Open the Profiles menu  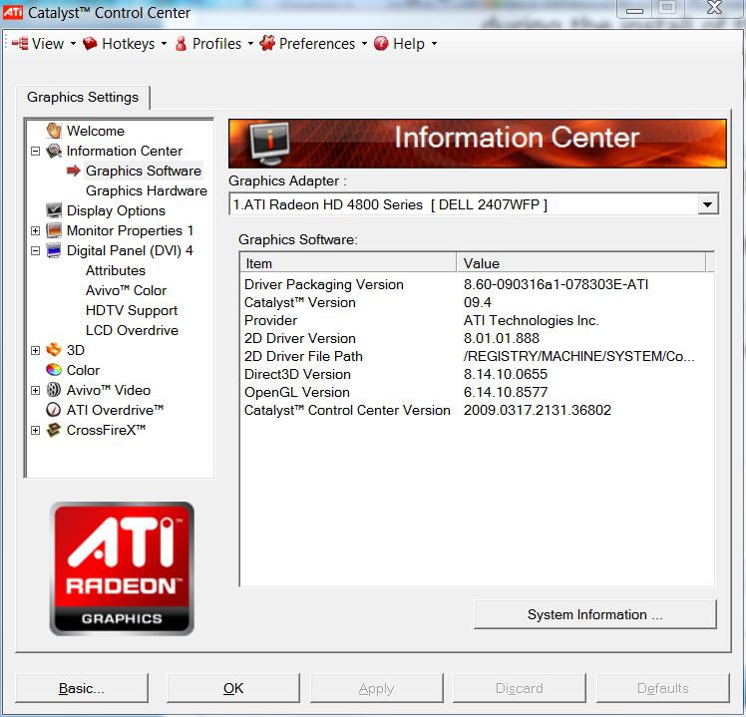click(x=214, y=44)
